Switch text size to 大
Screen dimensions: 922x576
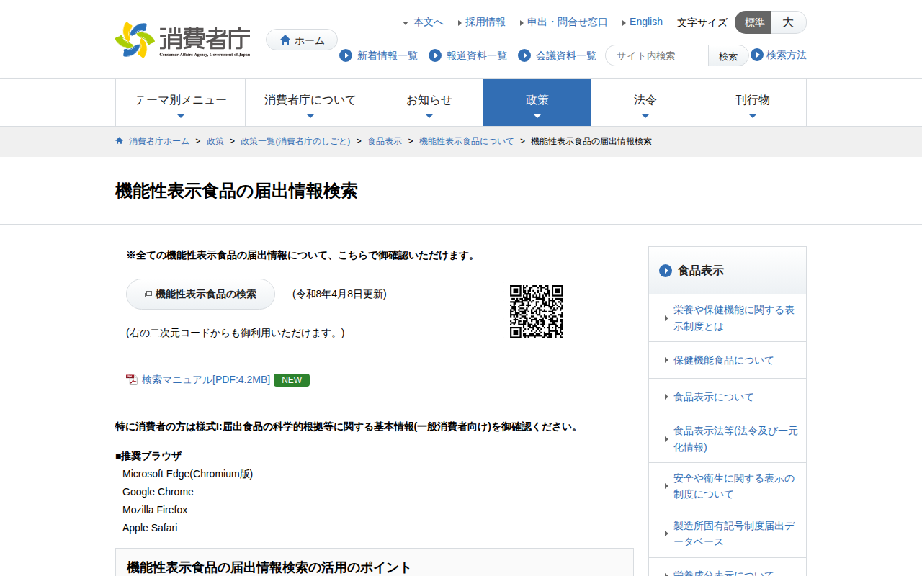pyautogui.click(x=788, y=22)
